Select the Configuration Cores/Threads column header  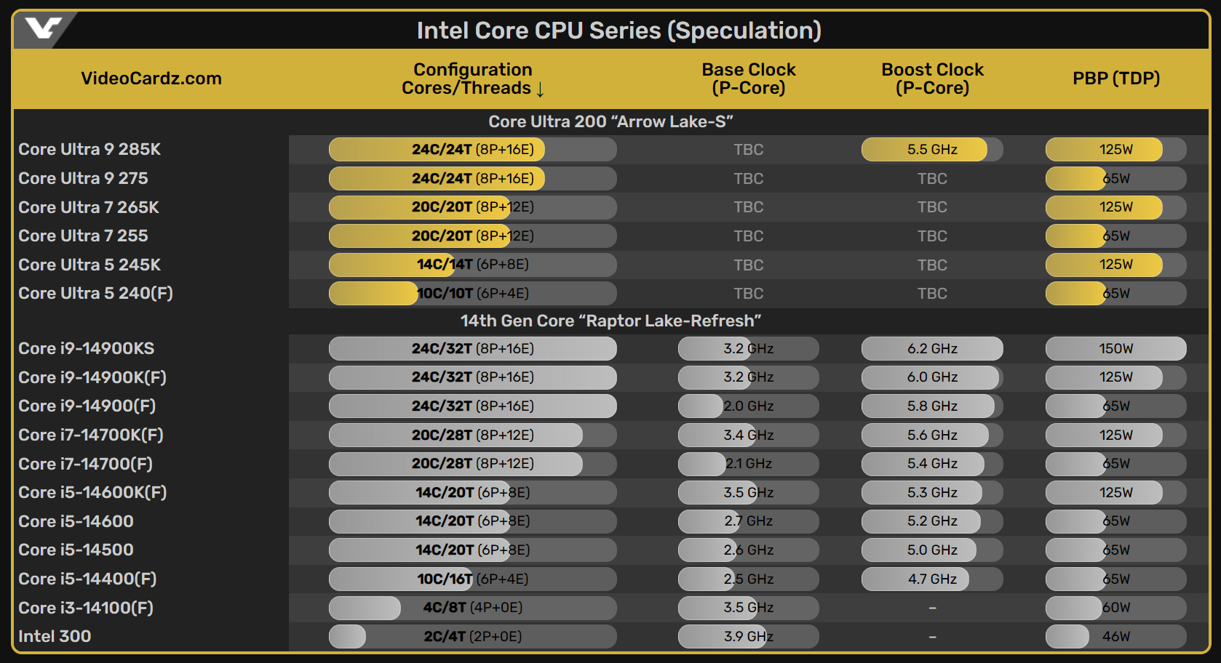click(473, 79)
